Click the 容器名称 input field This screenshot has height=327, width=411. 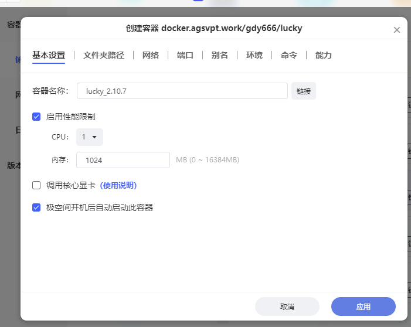click(x=182, y=91)
